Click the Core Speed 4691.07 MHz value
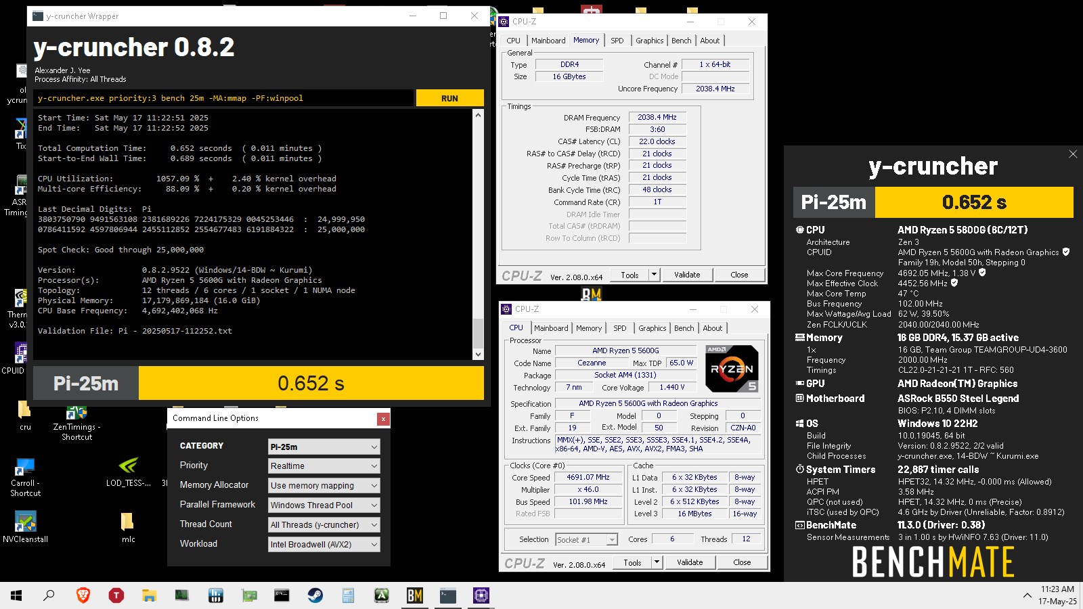 (x=588, y=477)
